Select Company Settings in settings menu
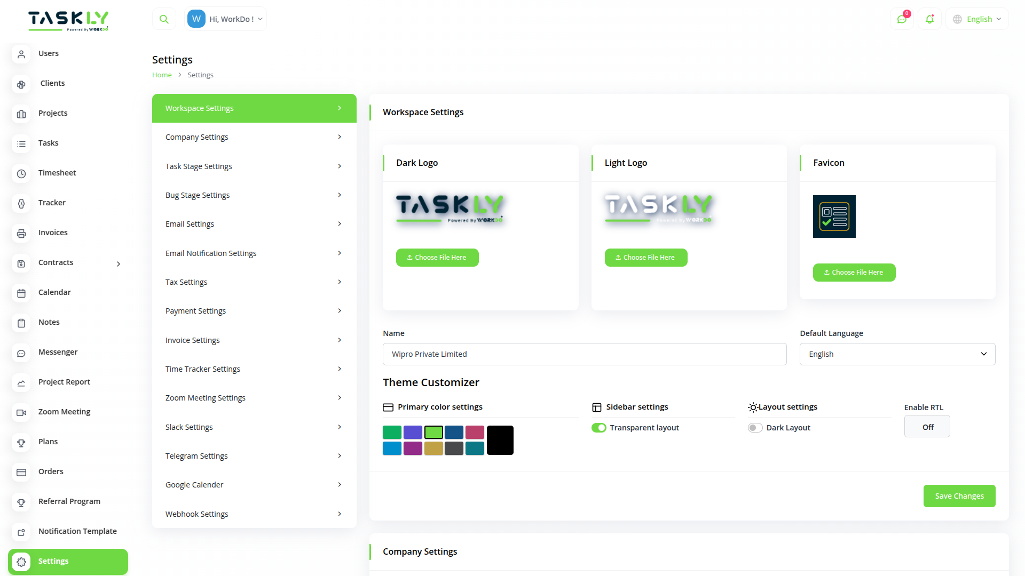The image size is (1025, 576). (254, 137)
